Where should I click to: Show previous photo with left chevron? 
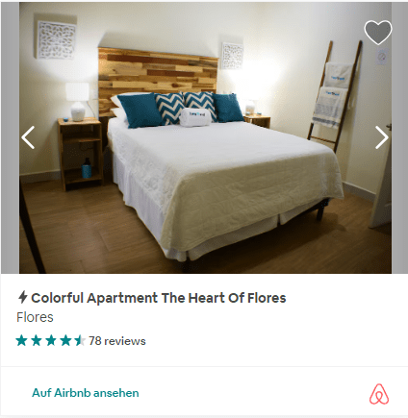pos(28,137)
